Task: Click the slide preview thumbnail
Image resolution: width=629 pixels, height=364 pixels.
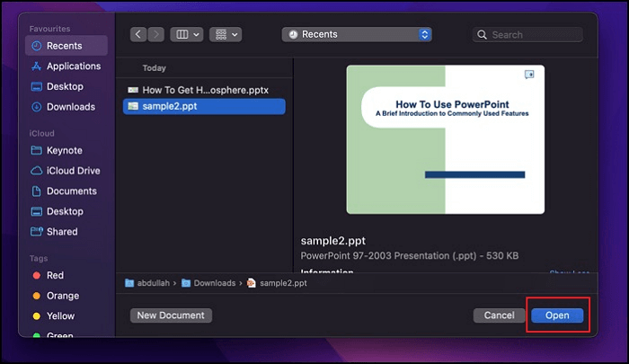Action: [446, 139]
